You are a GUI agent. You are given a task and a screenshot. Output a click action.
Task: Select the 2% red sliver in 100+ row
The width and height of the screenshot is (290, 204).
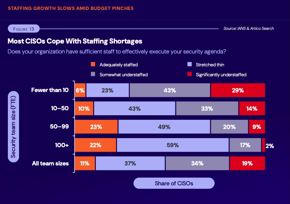[x=263, y=145]
